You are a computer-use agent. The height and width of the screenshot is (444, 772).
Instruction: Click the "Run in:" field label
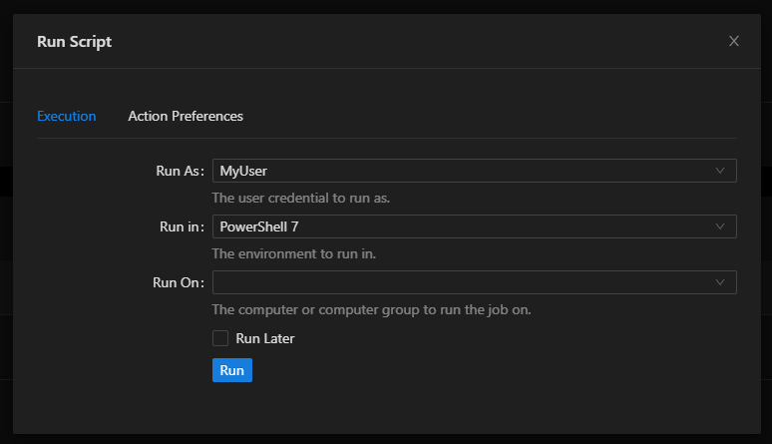(182, 226)
